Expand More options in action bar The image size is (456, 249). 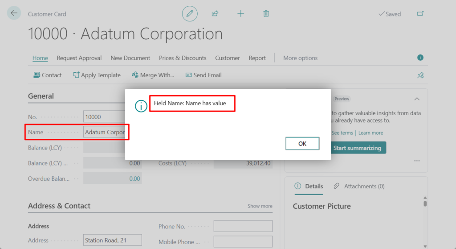coord(300,58)
